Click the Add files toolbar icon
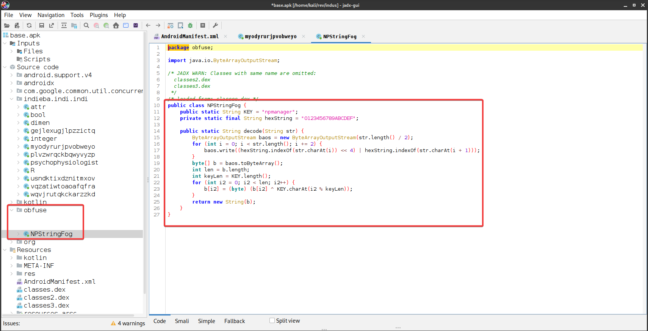Image resolution: width=648 pixels, height=331 pixels. (x=17, y=25)
